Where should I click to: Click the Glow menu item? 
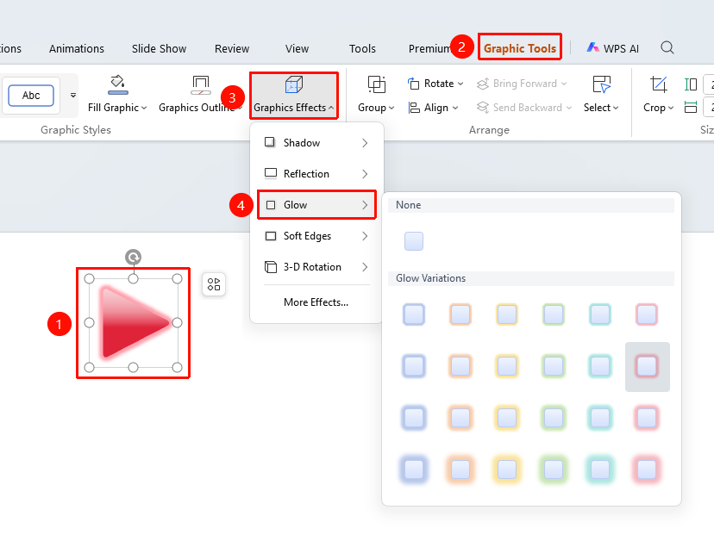tap(316, 205)
